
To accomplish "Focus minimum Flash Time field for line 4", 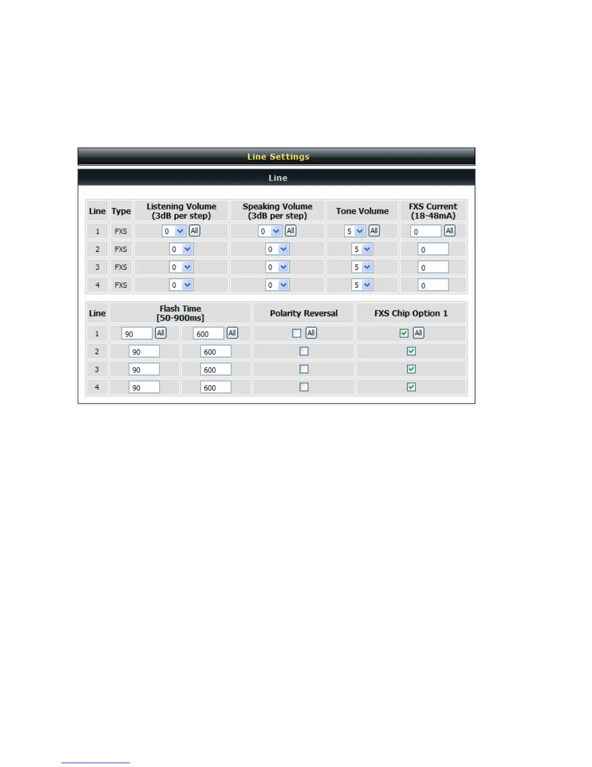I will 144,387.
